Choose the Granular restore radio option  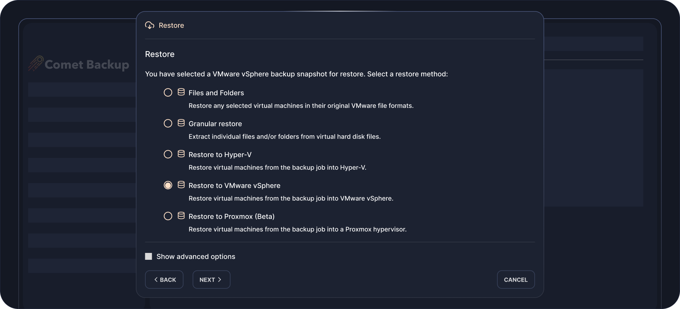coord(168,124)
